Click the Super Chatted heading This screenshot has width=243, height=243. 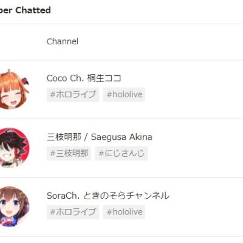[x=26, y=10]
